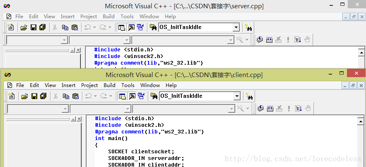Click New Text File icon in client.cpp window
The height and width of the screenshot is (167, 366).
tap(12, 96)
